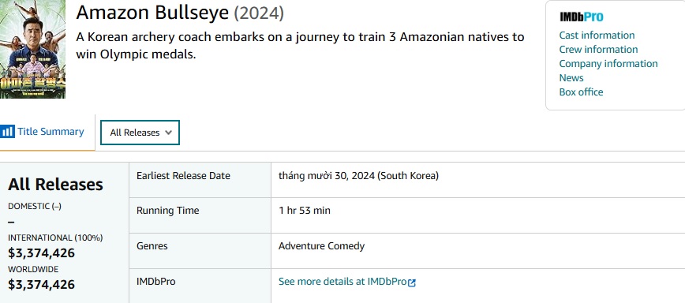Click the Title Summary bar chart icon
Viewport: 685px width, 303px height.
click(7, 132)
